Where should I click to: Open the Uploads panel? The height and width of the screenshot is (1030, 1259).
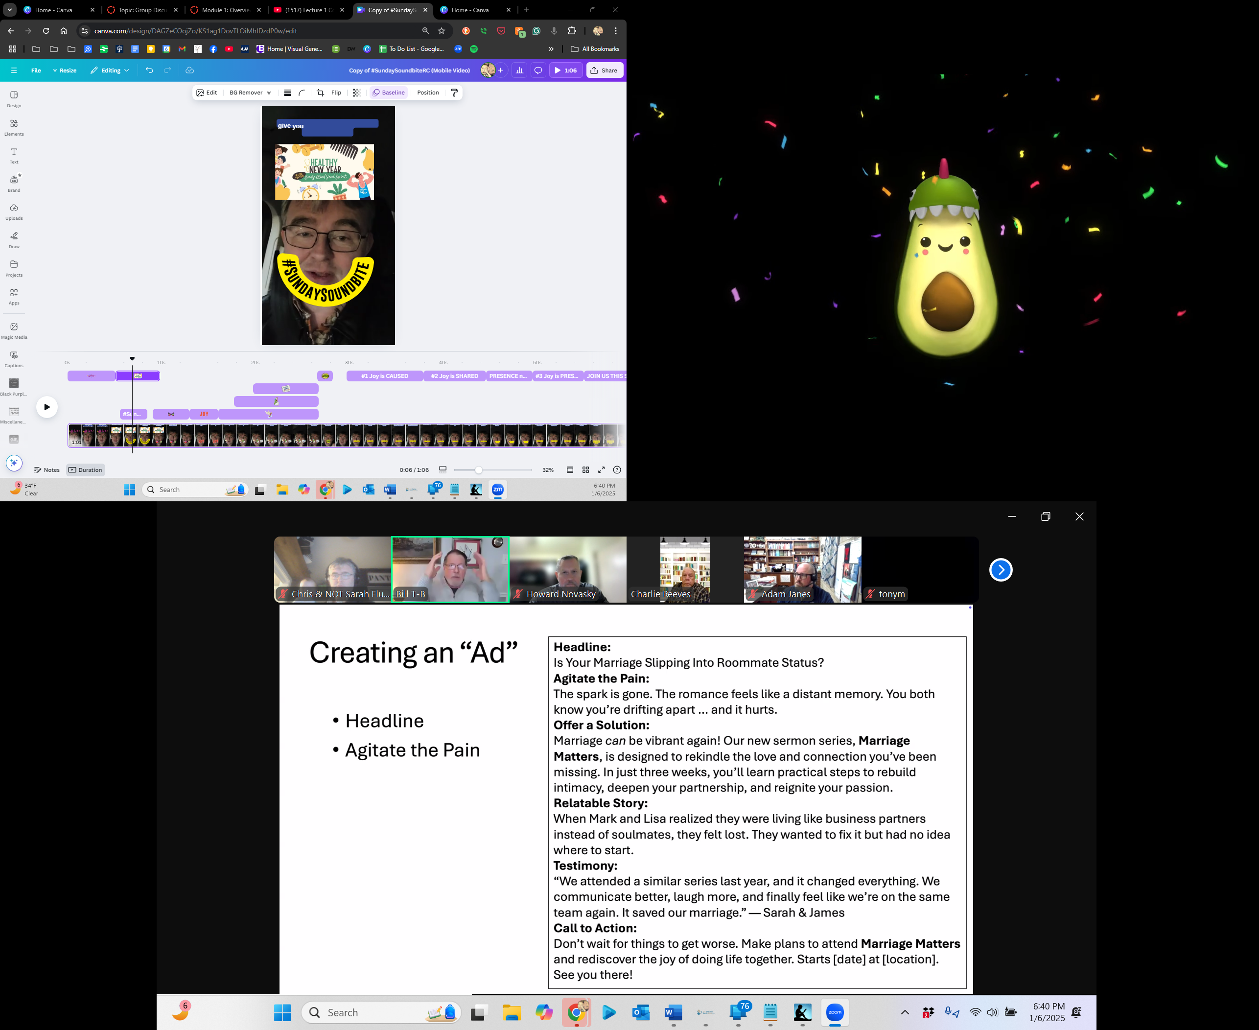(x=14, y=211)
